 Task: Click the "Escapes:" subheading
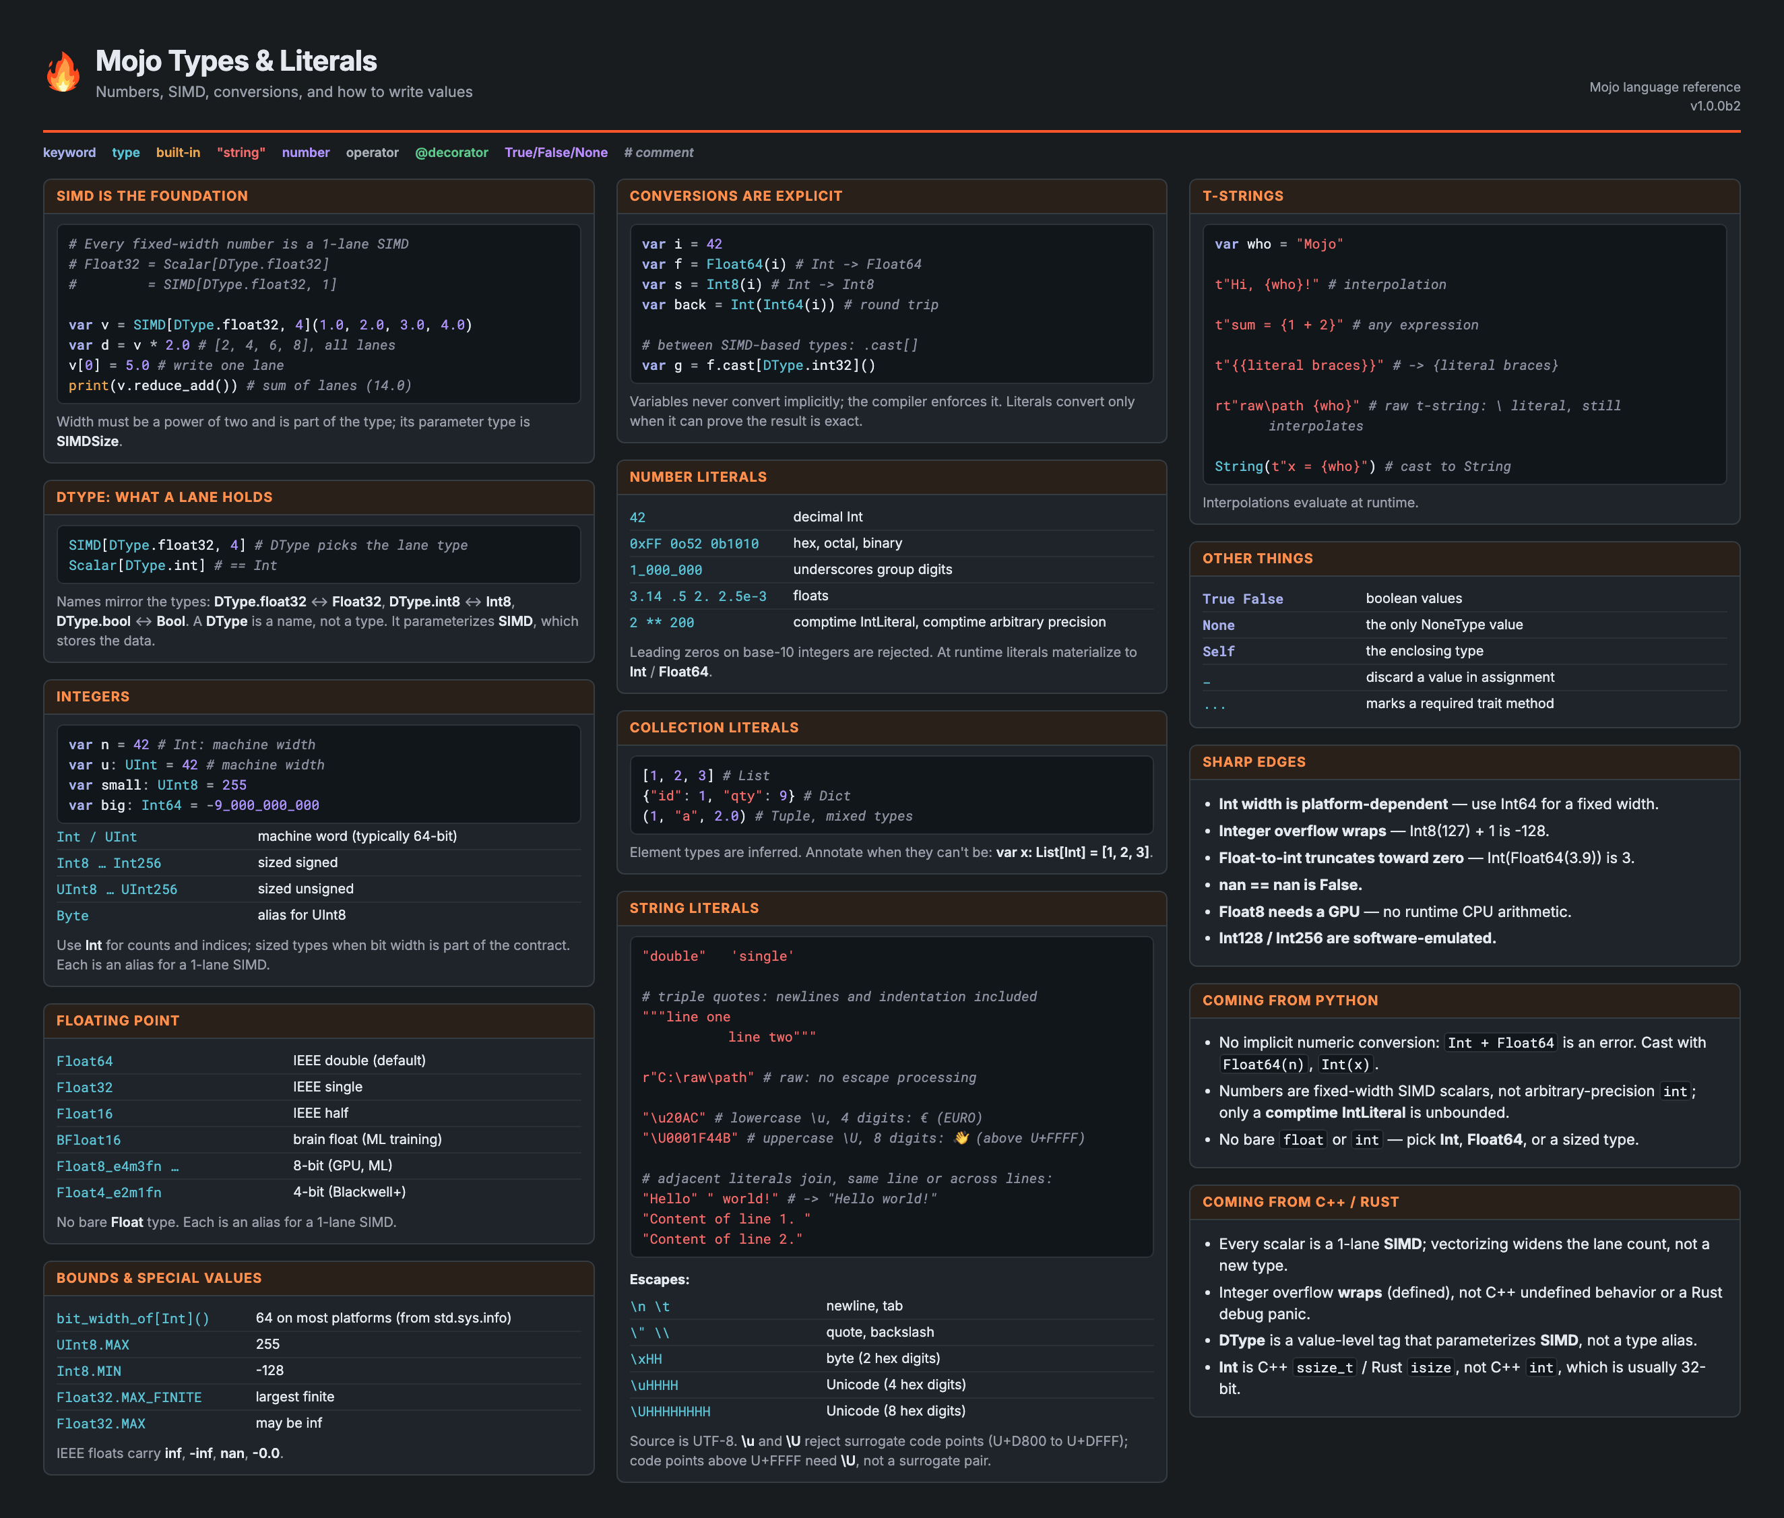[x=659, y=1279]
